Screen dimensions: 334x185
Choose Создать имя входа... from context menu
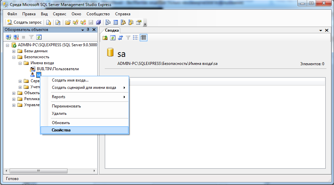(84, 80)
